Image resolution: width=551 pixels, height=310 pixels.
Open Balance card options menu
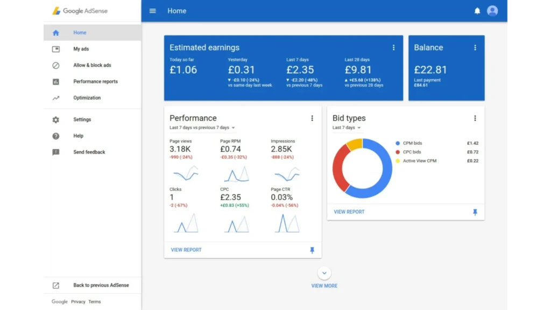point(475,47)
